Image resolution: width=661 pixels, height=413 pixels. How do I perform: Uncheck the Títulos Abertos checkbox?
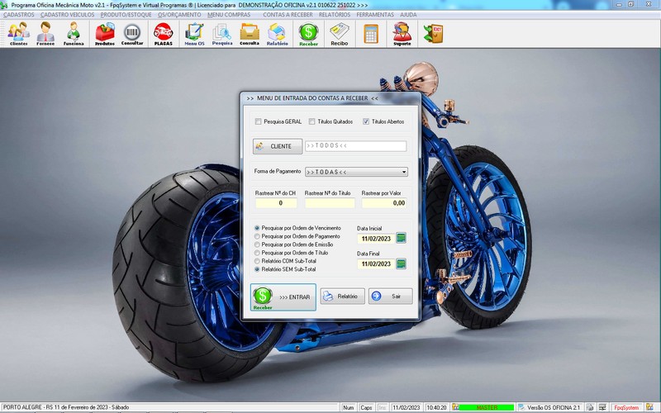(x=366, y=121)
